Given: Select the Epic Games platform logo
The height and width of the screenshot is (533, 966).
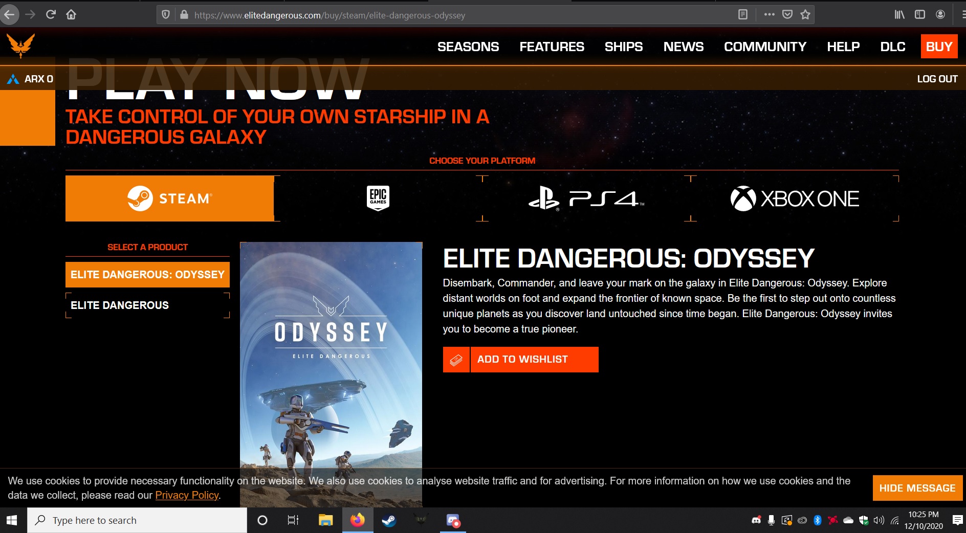Looking at the screenshot, I should (x=378, y=198).
